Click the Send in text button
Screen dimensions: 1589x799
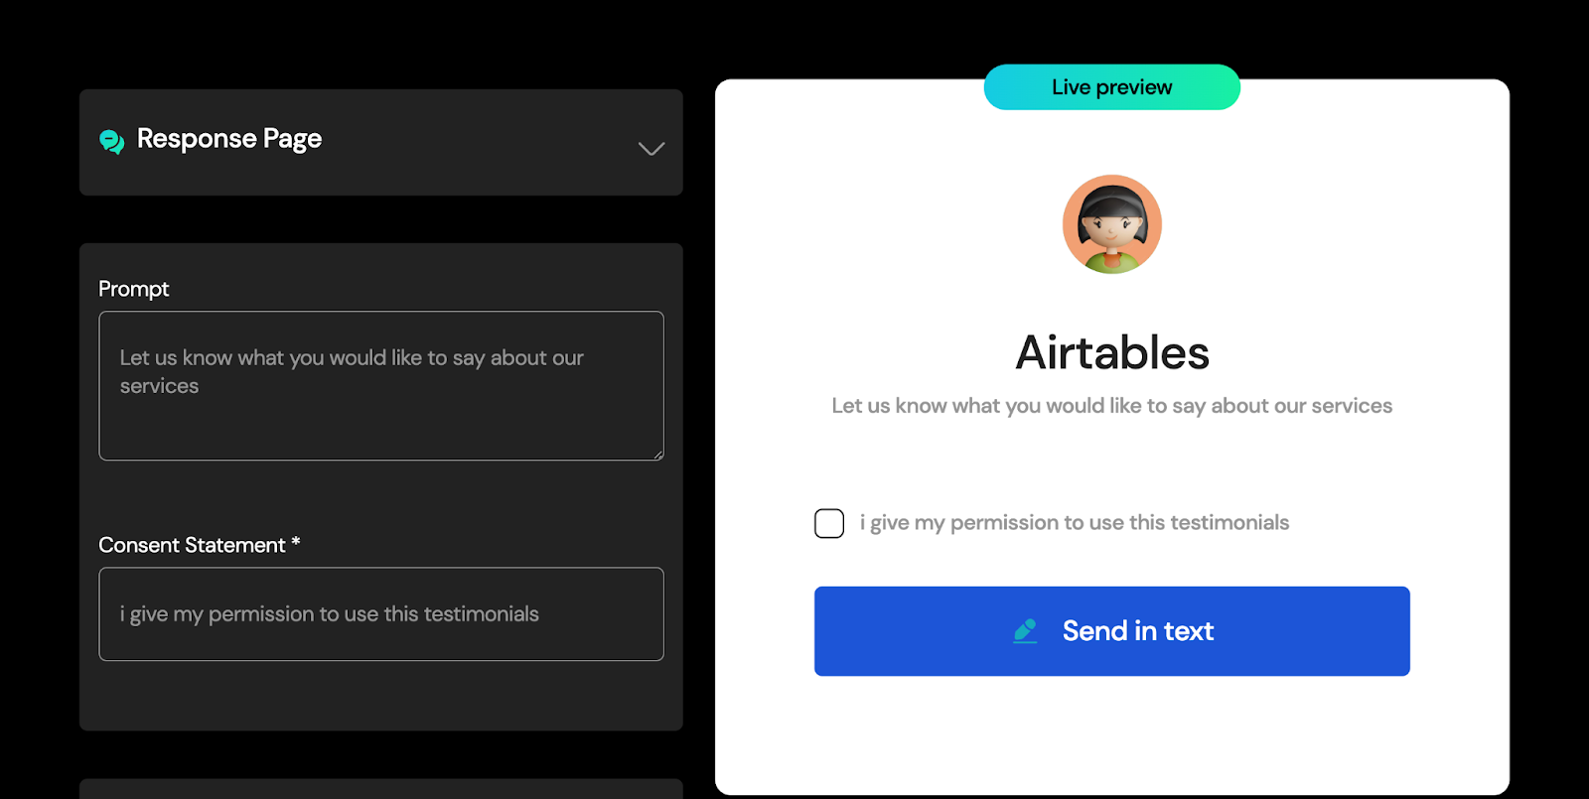(1112, 631)
